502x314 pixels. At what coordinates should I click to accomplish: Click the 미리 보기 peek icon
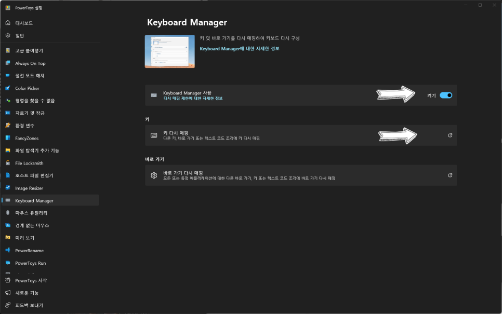[8, 238]
